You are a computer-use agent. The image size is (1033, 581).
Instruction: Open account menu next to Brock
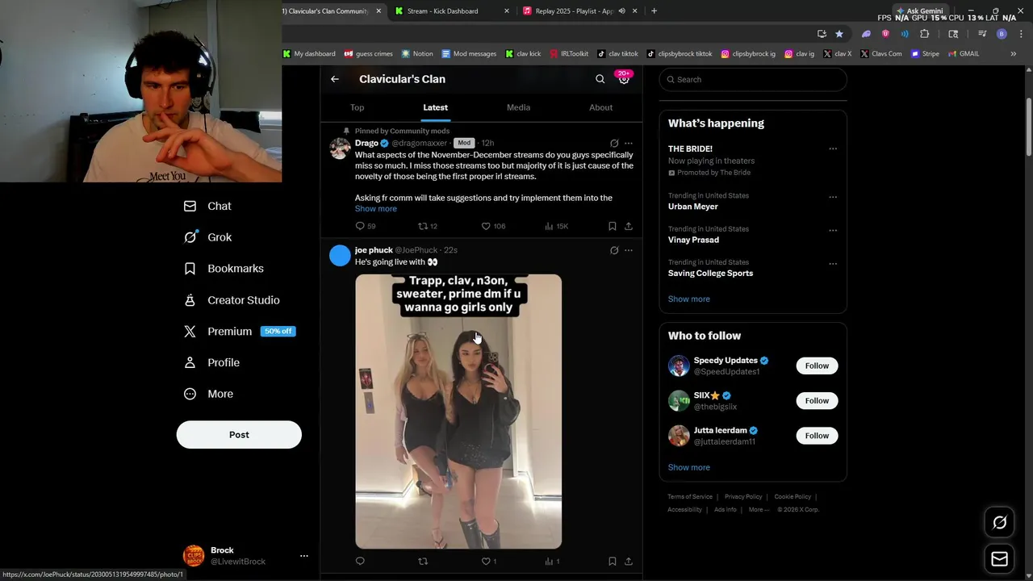[x=304, y=556]
